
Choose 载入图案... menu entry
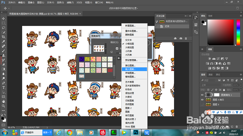134,69
